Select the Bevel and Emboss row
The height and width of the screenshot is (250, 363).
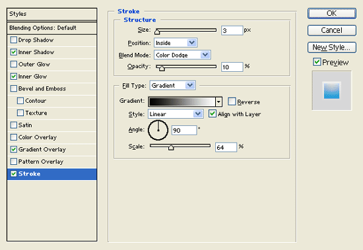pyautogui.click(x=52, y=88)
